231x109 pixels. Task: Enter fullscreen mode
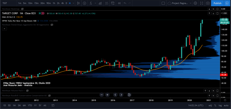pyautogui.click(x=201, y=3)
